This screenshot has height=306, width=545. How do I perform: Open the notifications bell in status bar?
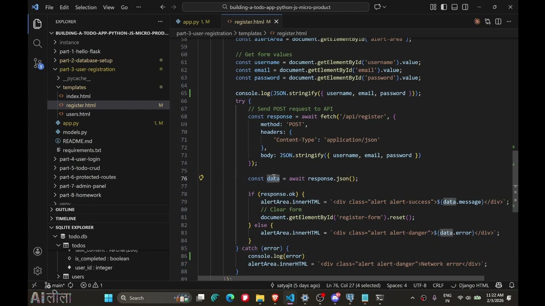coord(512,286)
